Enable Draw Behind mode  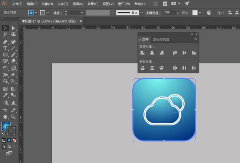(x=9, y=147)
